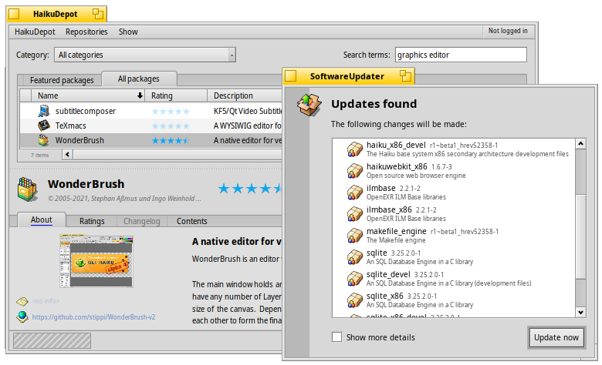Click the striped progress bar at bottom
Image resolution: width=602 pixels, height=365 pixels.
(x=52, y=340)
